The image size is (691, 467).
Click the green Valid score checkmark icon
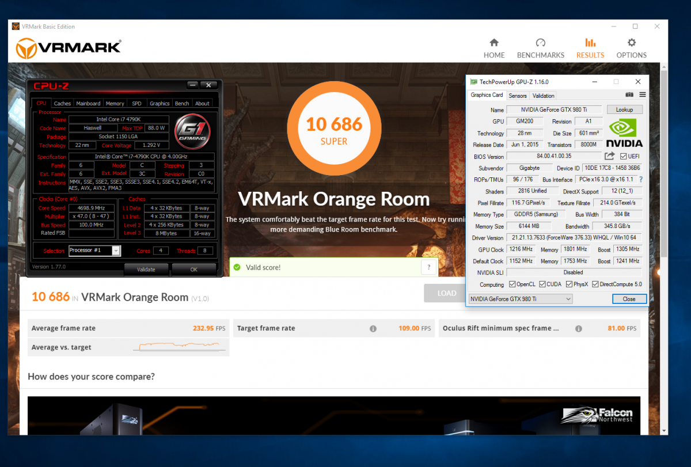[x=237, y=268]
